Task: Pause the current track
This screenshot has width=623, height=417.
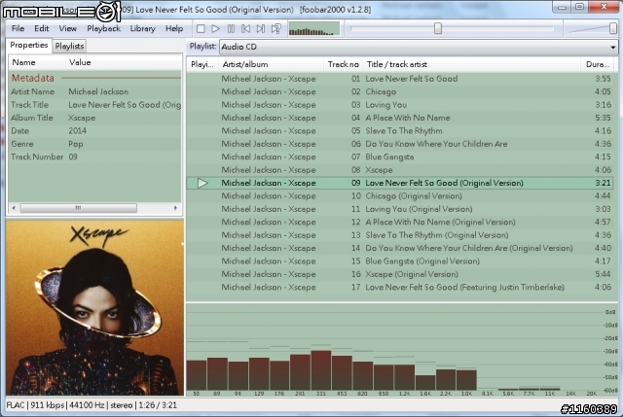Action: click(x=231, y=28)
